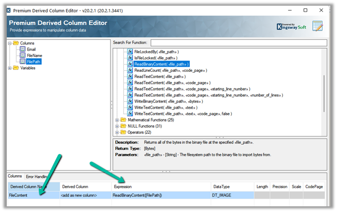Viewport: 337px width, 212px height.
Task: Click the Mathematical Functions folder icon
Action: [124, 120]
